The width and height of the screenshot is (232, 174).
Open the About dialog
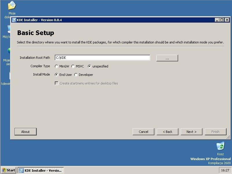pyautogui.click(x=25, y=132)
